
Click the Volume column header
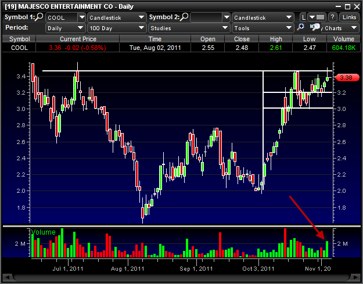345,38
